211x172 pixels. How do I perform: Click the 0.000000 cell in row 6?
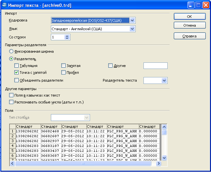pyautogui.click(x=149, y=156)
